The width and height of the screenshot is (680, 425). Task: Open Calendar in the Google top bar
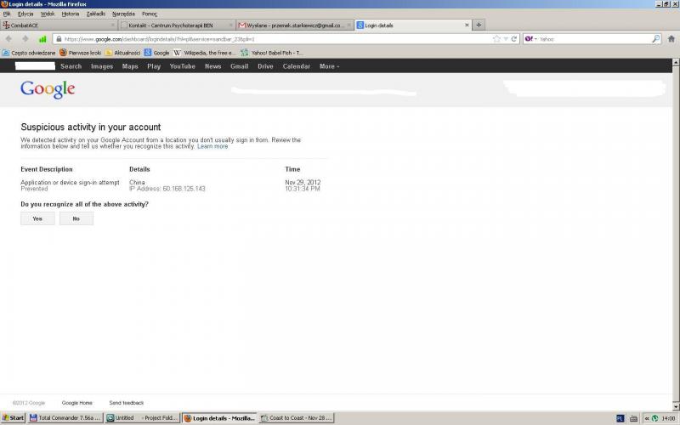(x=297, y=66)
